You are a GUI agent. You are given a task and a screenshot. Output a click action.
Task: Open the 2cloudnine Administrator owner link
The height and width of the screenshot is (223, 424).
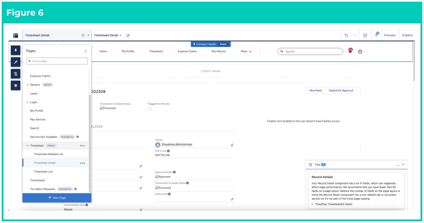coord(177,144)
